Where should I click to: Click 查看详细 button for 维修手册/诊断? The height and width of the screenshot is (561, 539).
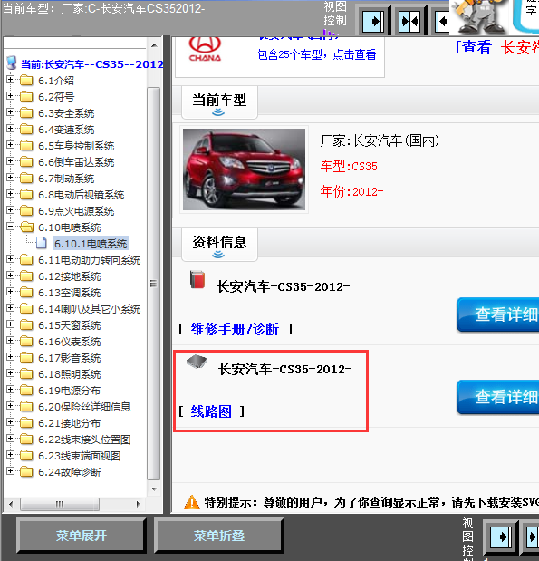(x=498, y=314)
